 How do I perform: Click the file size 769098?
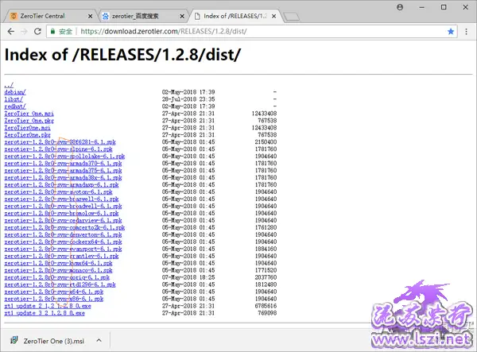(267, 313)
